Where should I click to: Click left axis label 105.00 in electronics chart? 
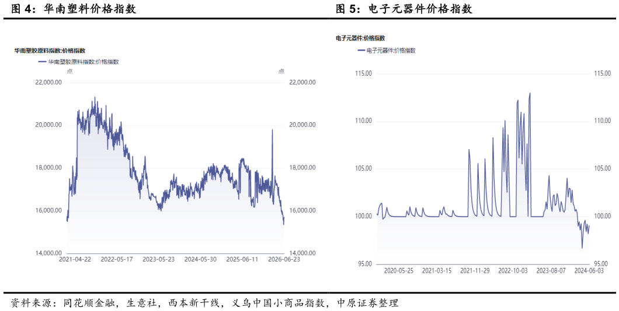pos(363,168)
